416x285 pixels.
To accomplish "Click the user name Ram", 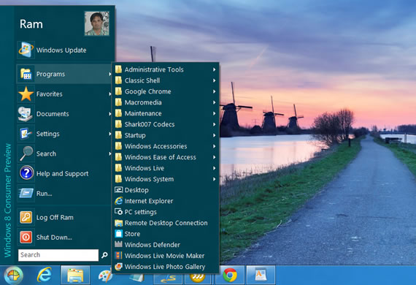I will tap(31, 24).
